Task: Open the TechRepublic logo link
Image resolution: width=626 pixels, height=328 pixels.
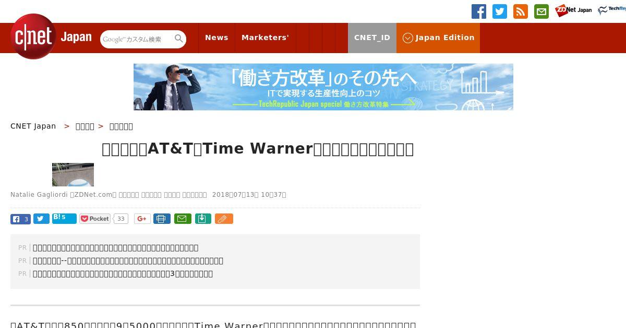Action: pos(612,10)
